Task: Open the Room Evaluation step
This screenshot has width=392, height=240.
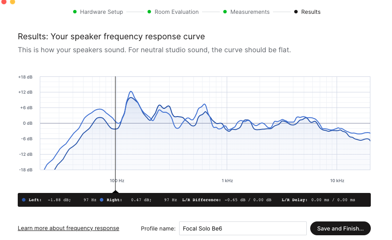Action: tap(177, 12)
